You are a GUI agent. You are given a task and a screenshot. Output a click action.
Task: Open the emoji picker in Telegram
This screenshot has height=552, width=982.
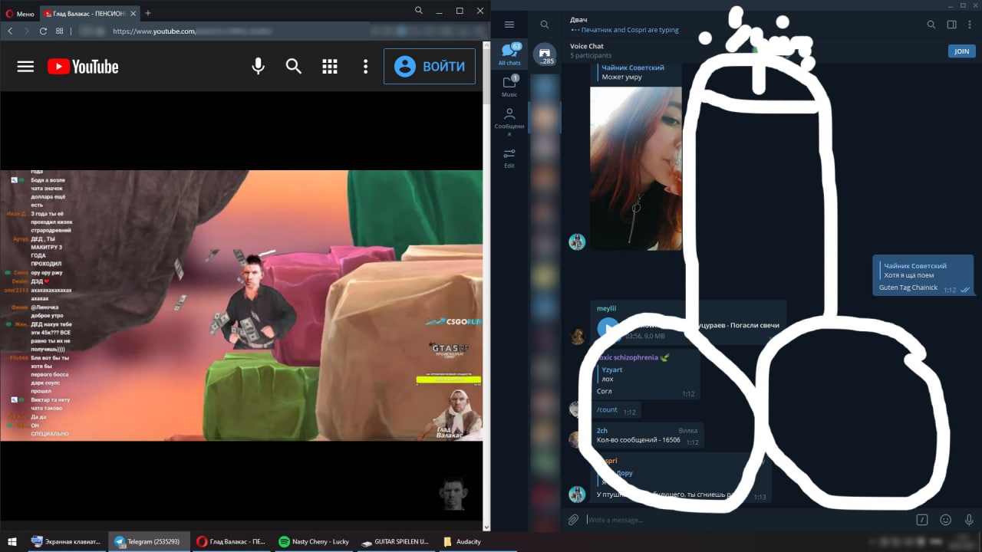pos(946,520)
